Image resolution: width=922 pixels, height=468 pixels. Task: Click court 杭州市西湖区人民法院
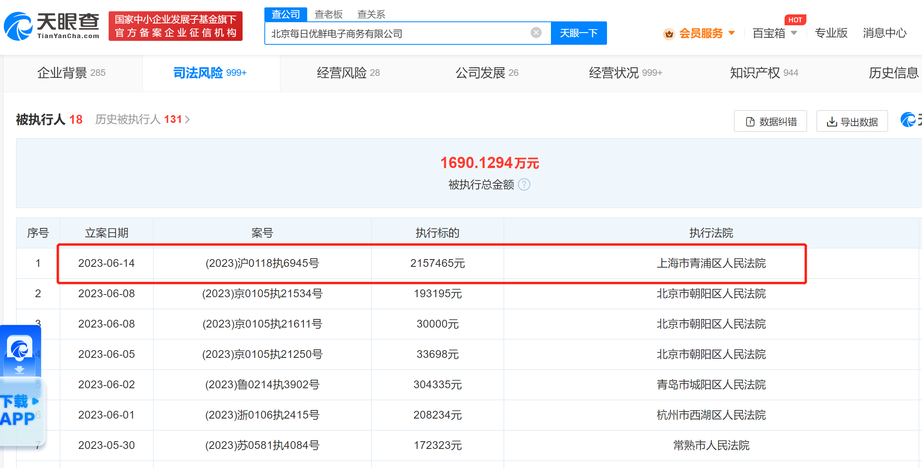(711, 415)
